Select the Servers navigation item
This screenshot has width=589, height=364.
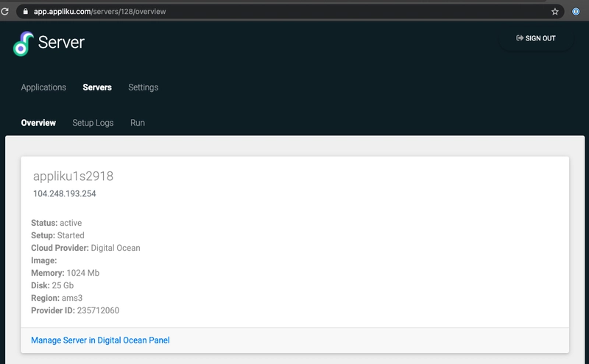97,87
